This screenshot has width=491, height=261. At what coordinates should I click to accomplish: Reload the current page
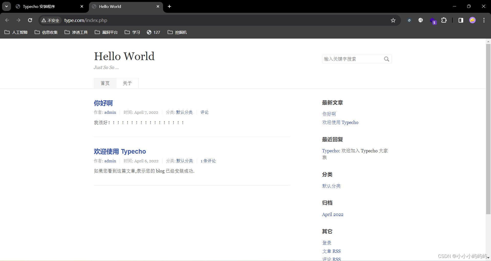(30, 20)
